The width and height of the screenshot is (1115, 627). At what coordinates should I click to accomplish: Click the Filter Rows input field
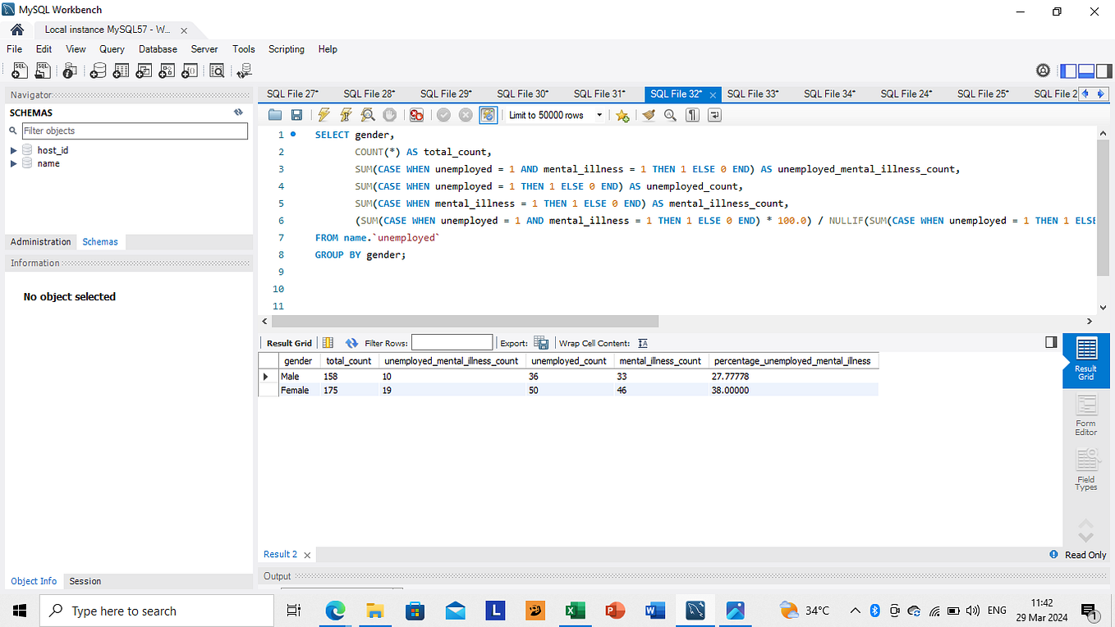pos(452,343)
